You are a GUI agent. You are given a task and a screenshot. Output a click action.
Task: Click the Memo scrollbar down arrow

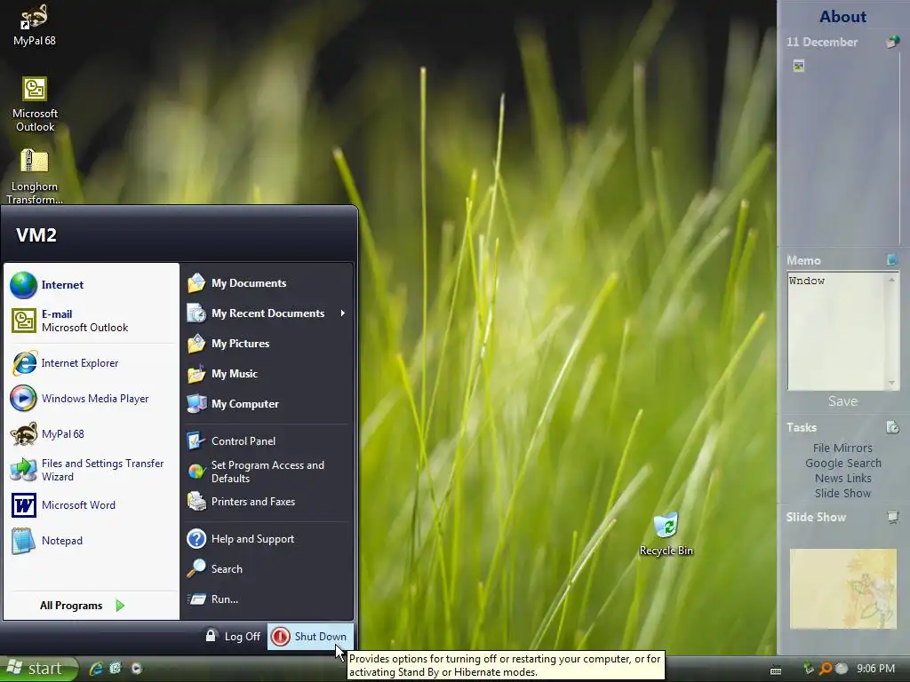[891, 383]
